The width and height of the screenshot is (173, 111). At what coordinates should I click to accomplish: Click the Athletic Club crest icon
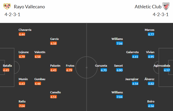coord(165,6)
